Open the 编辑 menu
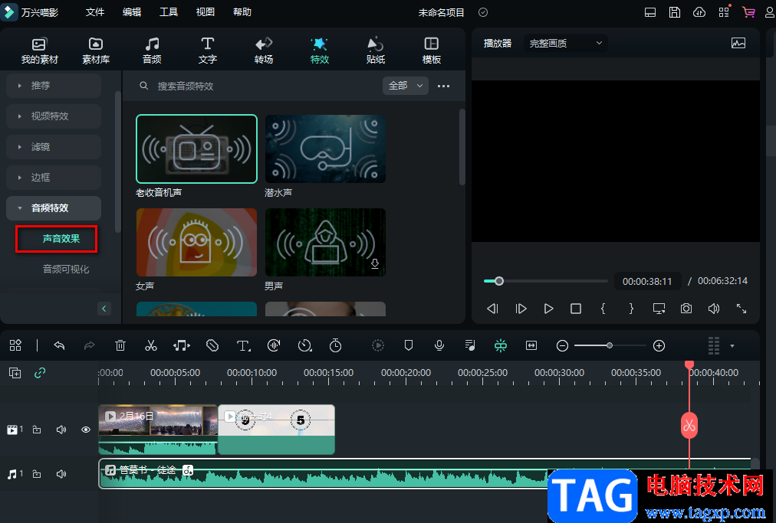776x523 pixels. coord(132,11)
